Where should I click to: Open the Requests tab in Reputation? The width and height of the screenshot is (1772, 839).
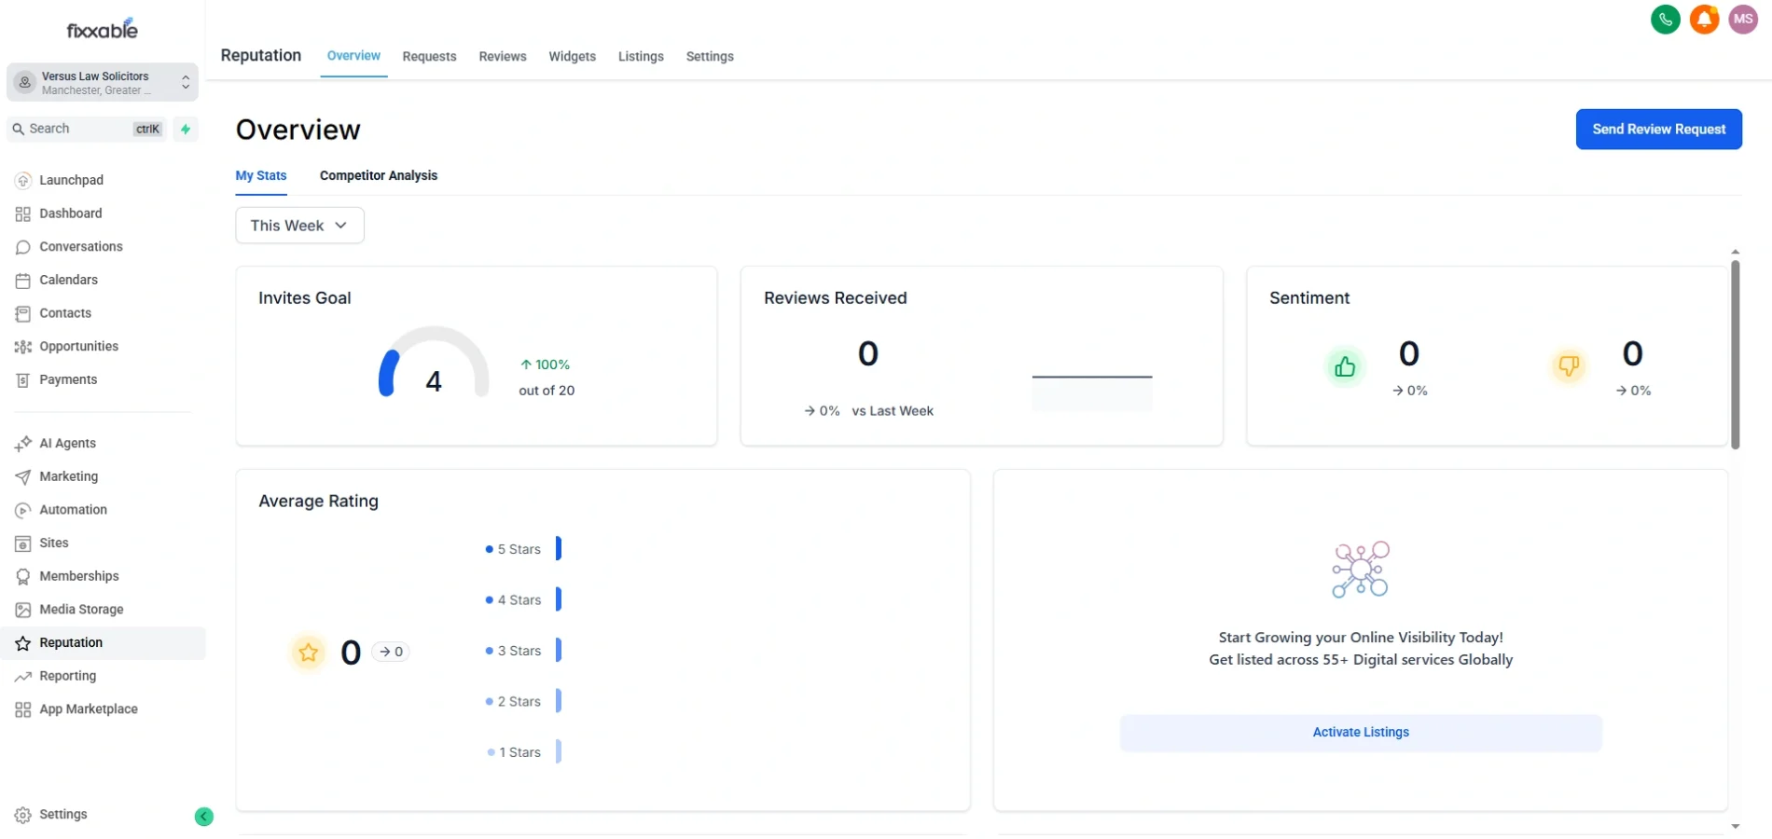(429, 56)
